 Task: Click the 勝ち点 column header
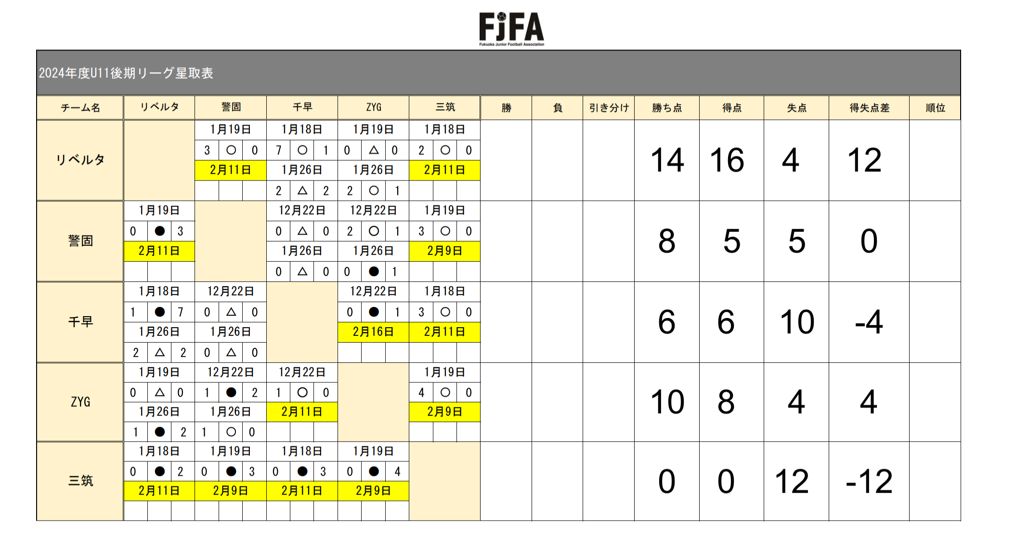[667, 108]
